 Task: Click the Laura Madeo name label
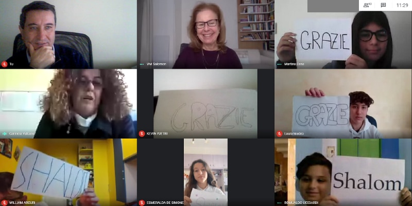pyautogui.click(x=294, y=134)
